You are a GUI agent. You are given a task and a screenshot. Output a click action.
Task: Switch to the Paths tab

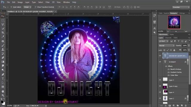(x=175, y=38)
